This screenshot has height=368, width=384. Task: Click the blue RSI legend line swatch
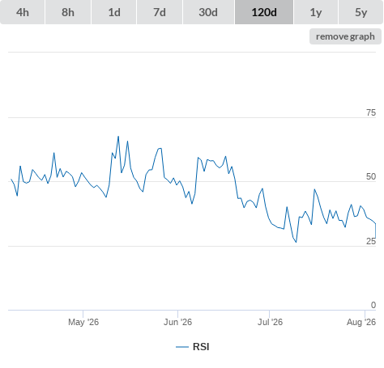point(182,347)
